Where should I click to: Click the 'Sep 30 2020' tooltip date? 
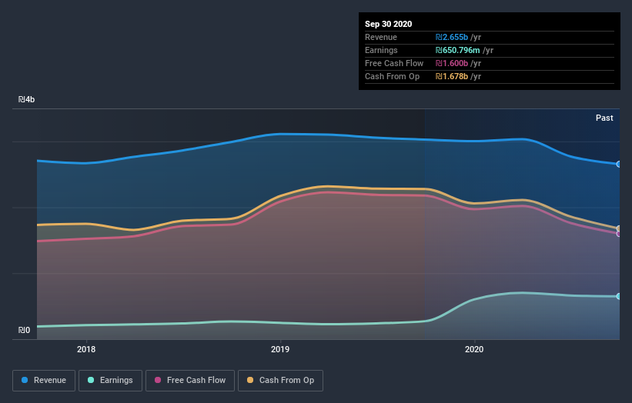(388, 24)
